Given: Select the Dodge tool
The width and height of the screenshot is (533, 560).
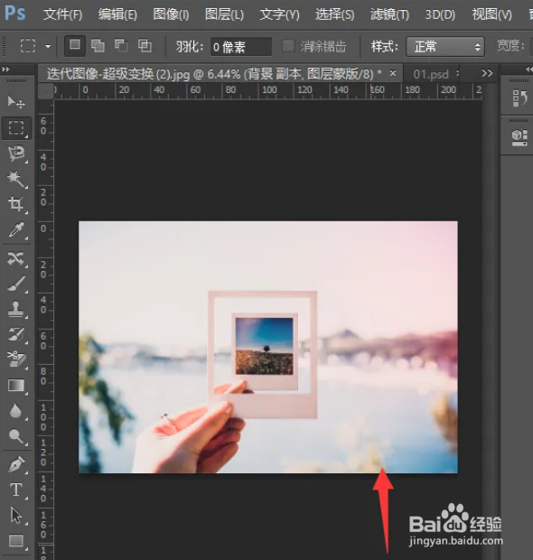Looking at the screenshot, I should point(16,436).
